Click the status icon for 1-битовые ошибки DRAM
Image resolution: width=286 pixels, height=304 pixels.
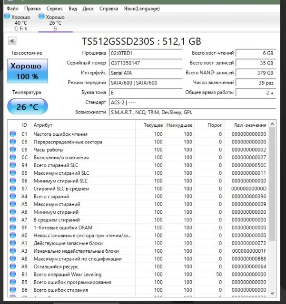(x=13, y=228)
